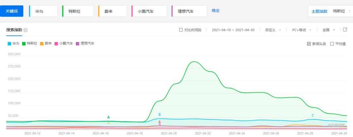Toggle the 蔚来 orange legend swatch
The width and height of the screenshot is (353, 137).
coord(42,44)
